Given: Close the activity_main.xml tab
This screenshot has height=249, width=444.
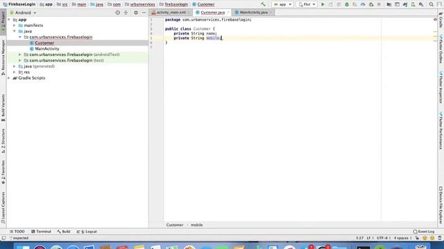Looking at the screenshot, I should pyautogui.click(x=189, y=12).
